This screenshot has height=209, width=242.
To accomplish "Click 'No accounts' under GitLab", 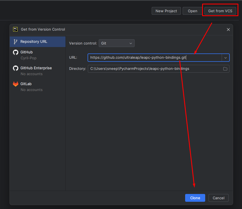I will coord(32,90).
